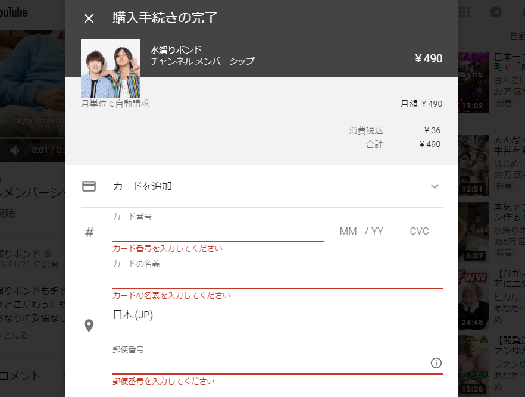525x397 pixels.
Task: Open the YouTube messages icon
Action: click(x=495, y=12)
